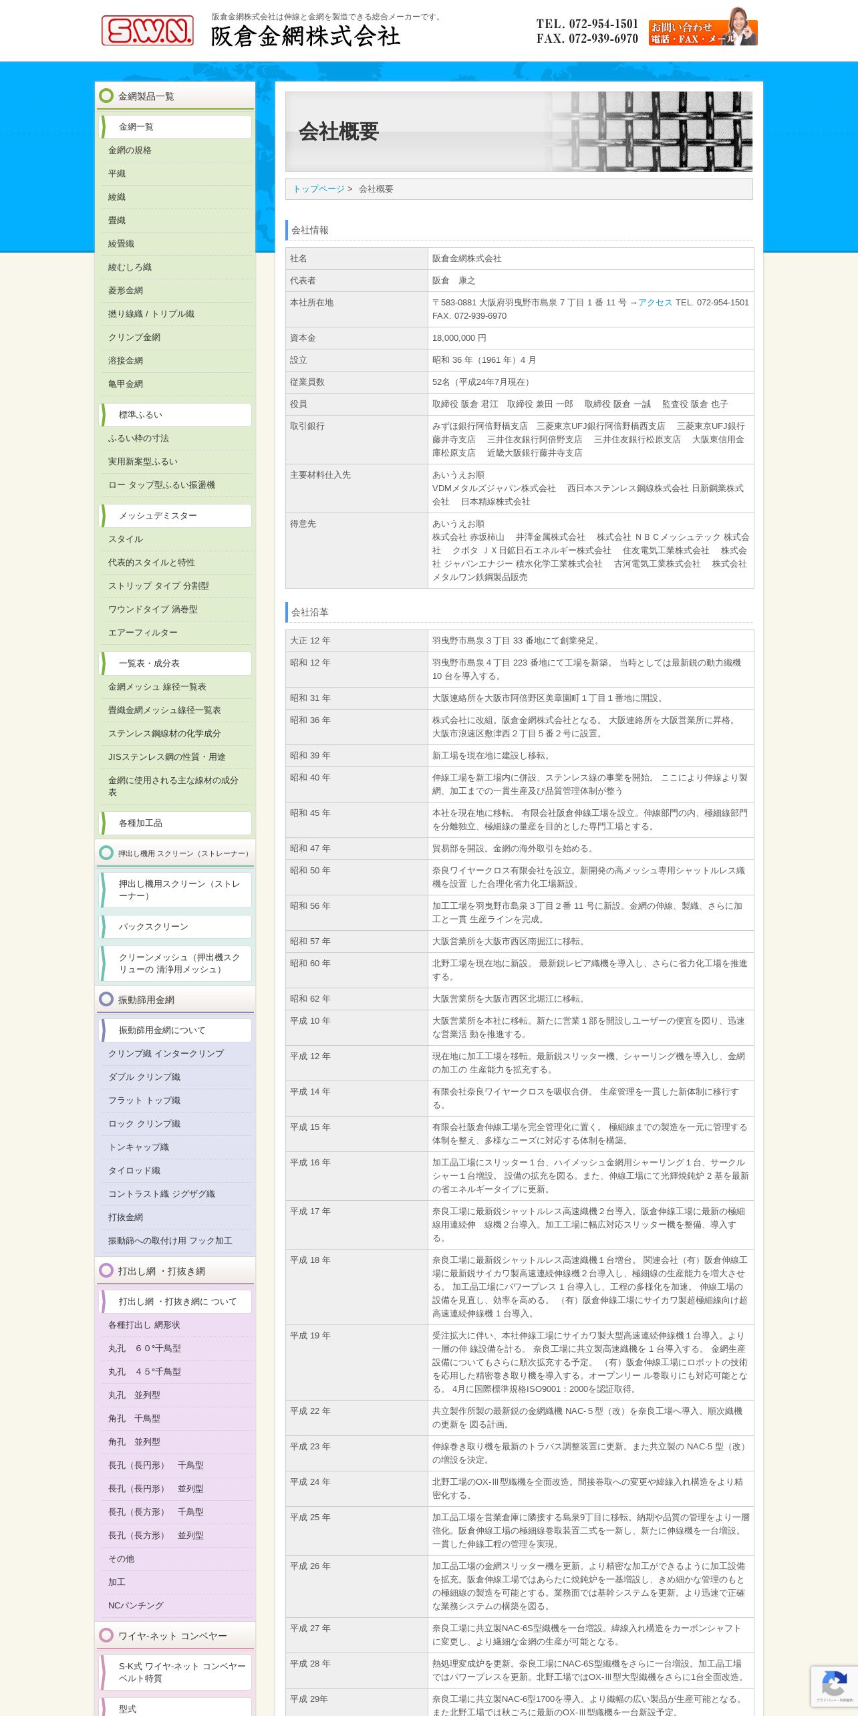Click the purple circle beside 打出し網・打抜き網 heading
The height and width of the screenshot is (1716, 858).
point(106,1271)
